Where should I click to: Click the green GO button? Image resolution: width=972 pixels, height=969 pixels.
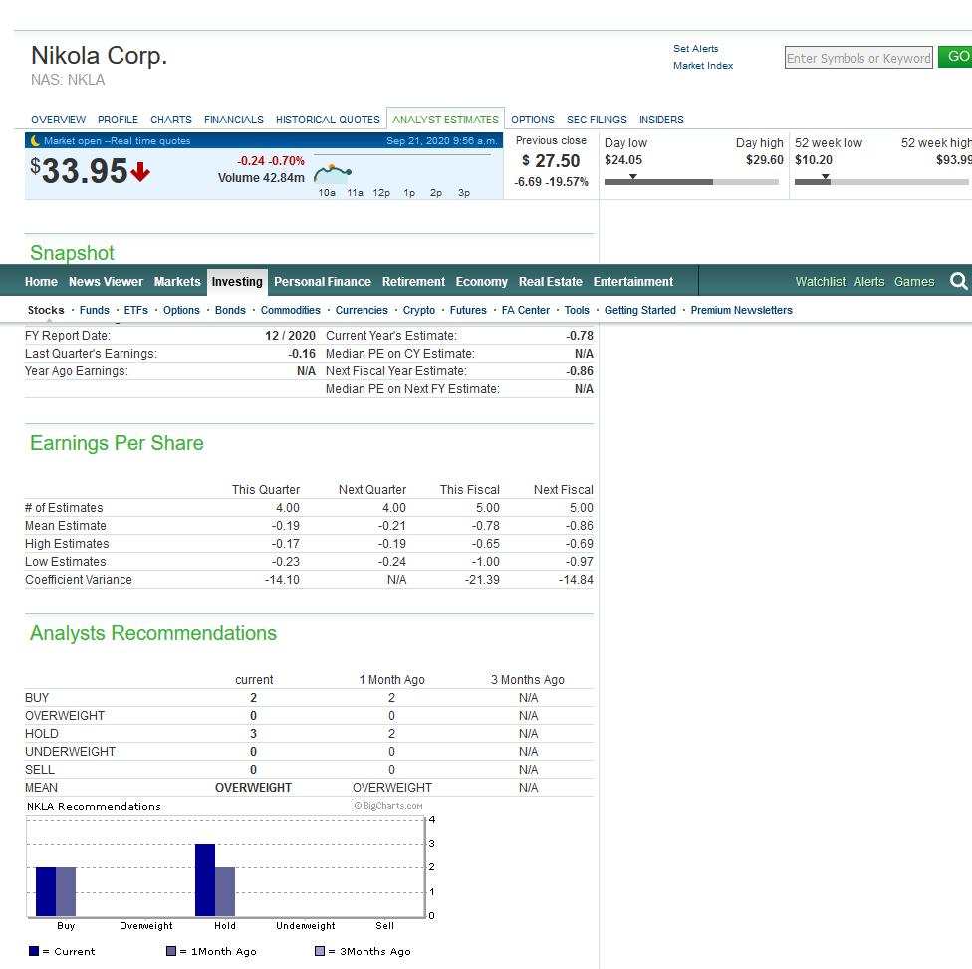click(x=955, y=57)
